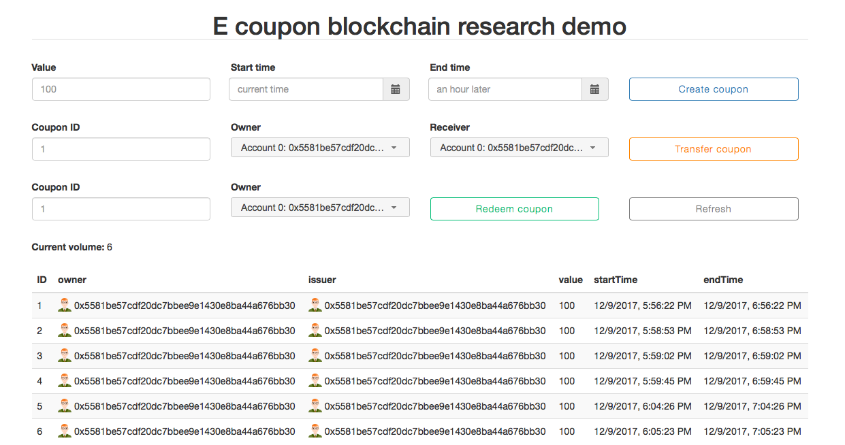
Task: Focus the redeem Coupon ID field
Action: coord(121,209)
